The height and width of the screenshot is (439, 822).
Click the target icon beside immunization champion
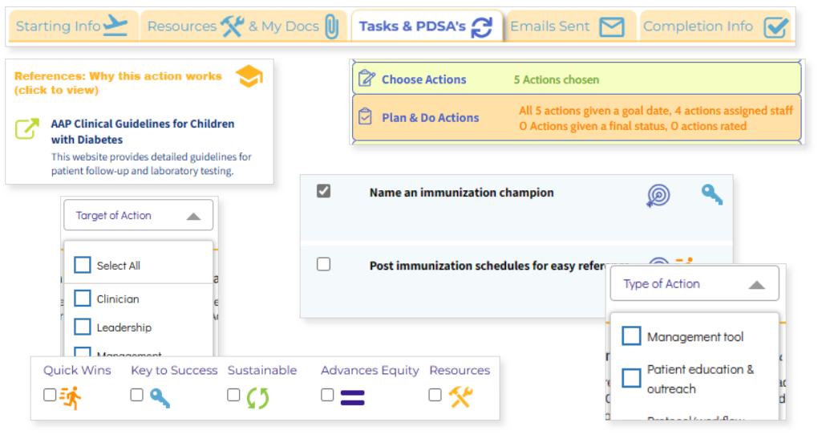[x=658, y=196]
